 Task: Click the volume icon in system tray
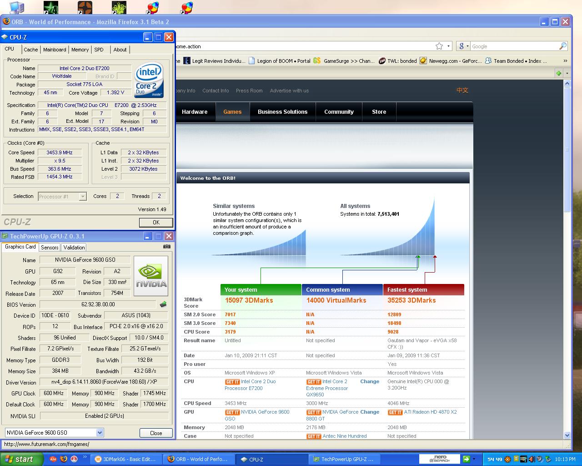click(x=532, y=459)
